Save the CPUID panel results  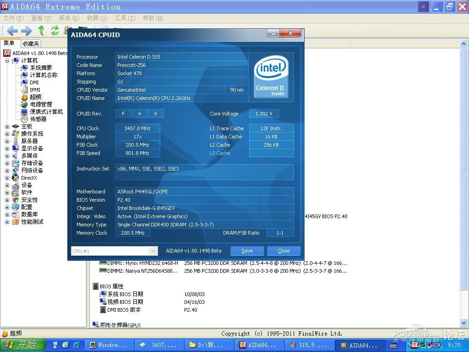(x=247, y=251)
